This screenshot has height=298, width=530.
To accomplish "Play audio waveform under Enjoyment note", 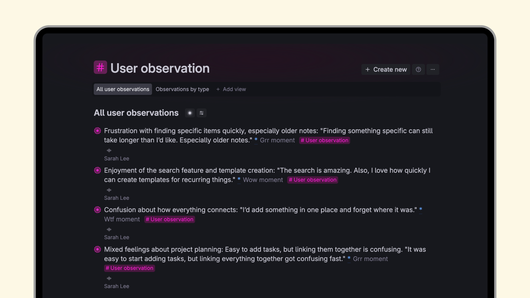I will tap(109, 190).
